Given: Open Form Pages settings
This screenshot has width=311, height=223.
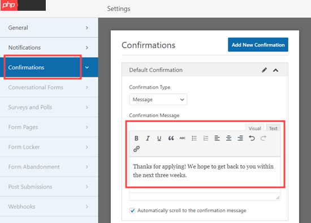Looking at the screenshot, I should pyautogui.click(x=49, y=127).
